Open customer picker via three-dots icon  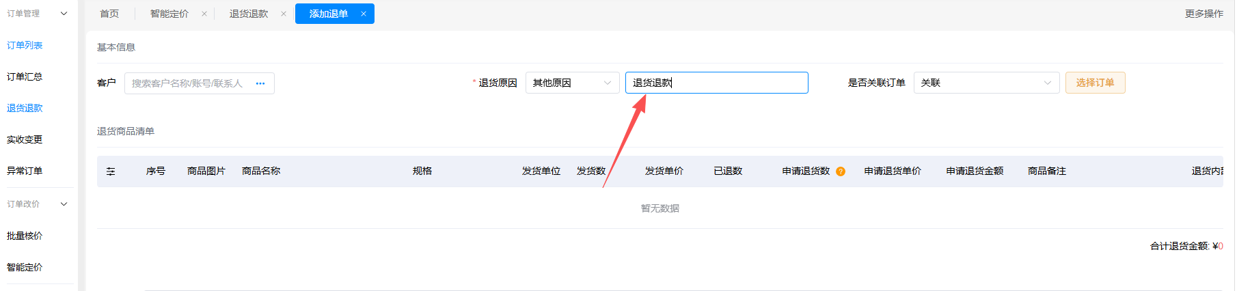(x=260, y=83)
